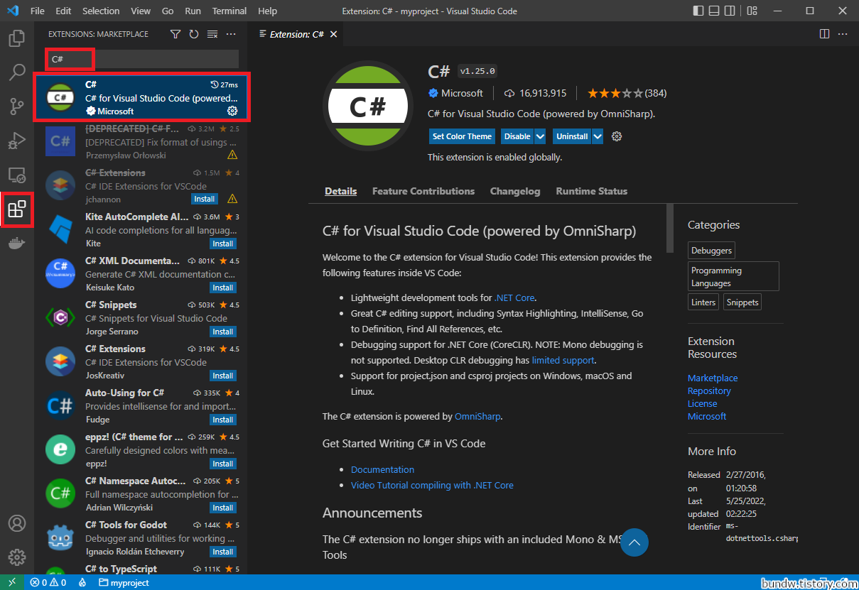The width and height of the screenshot is (859, 590).
Task: Open the Explorer view in activity bar
Action: 17,39
